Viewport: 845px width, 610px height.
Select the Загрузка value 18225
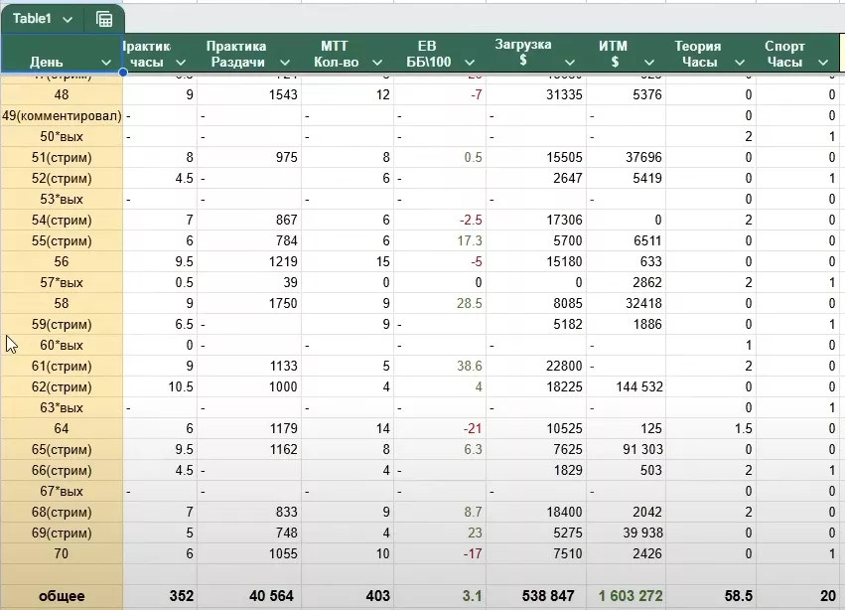point(564,386)
